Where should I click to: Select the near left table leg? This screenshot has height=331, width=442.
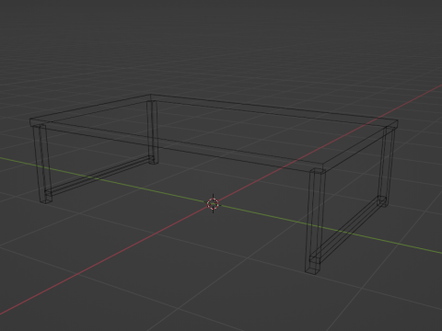[x=42, y=164]
